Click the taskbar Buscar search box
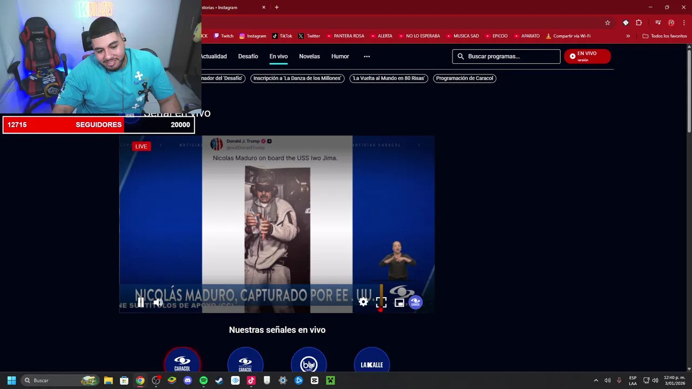Screen dimensions: 692x389 pyautogui.click(x=60, y=380)
